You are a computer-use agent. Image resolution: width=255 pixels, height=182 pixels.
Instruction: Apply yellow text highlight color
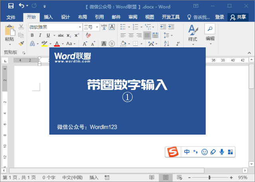[x=44, y=43]
